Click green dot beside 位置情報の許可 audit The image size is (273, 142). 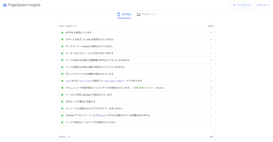pos(62,60)
